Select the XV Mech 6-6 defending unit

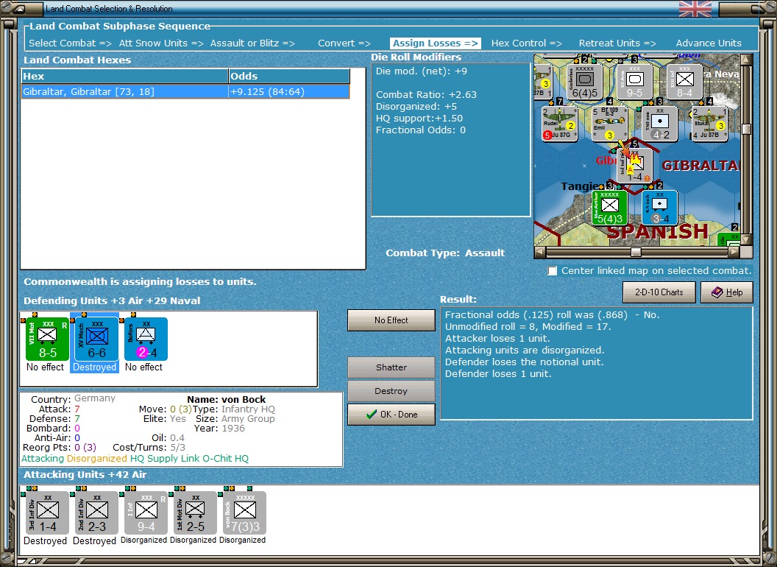(96, 339)
